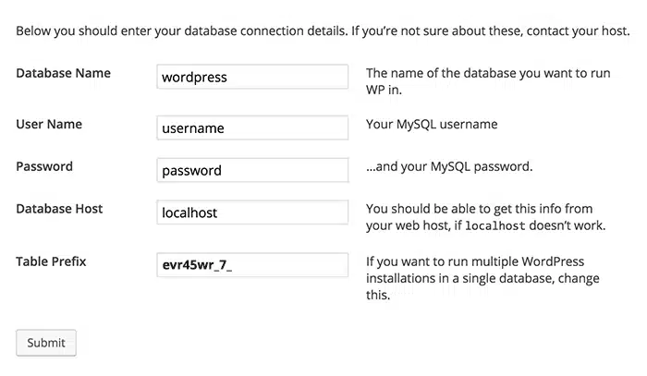Click the database name description text
Screen dimensions: 647x376
coord(477,82)
